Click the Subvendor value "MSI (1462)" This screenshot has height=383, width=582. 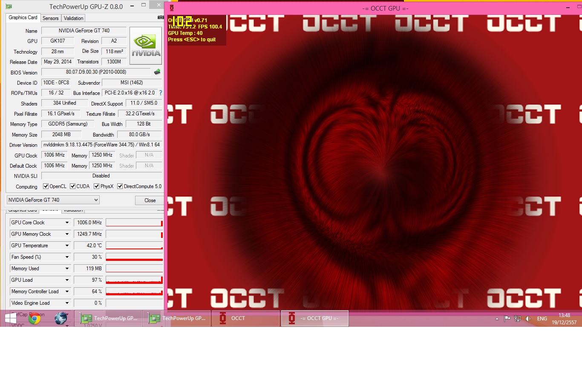132,83
